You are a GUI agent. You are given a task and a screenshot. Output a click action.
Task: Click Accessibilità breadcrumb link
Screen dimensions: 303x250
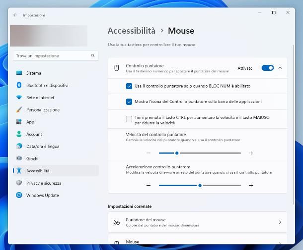[x=132, y=31]
